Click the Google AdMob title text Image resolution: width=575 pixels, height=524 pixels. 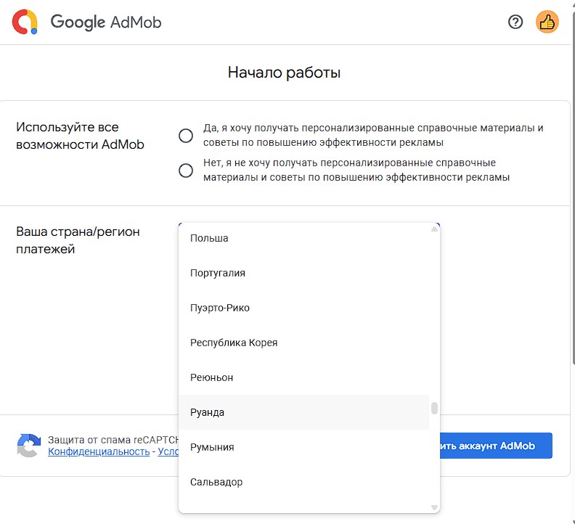click(x=105, y=22)
